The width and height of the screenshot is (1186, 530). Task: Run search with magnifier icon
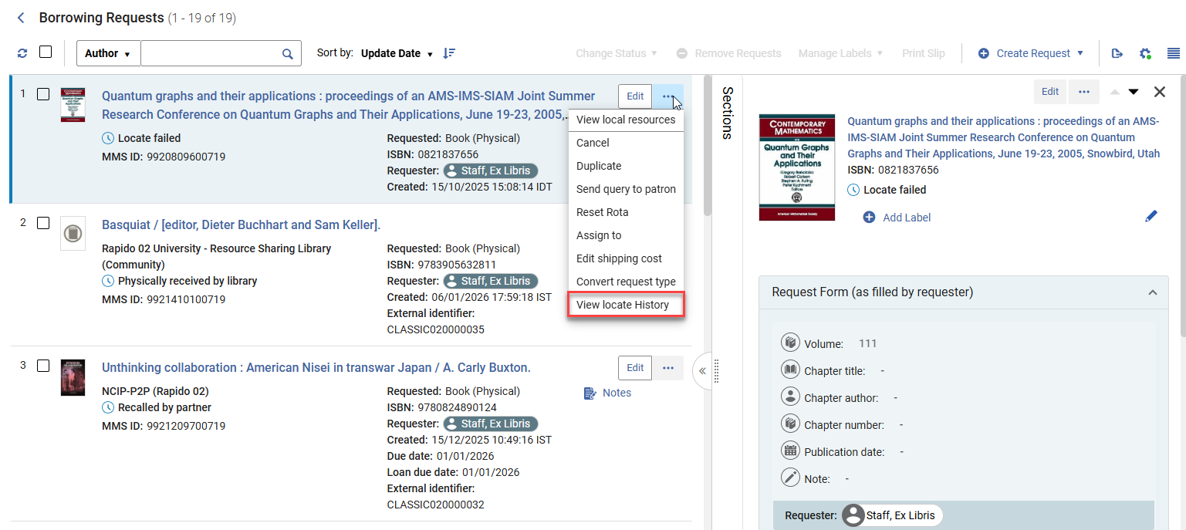[x=288, y=53]
